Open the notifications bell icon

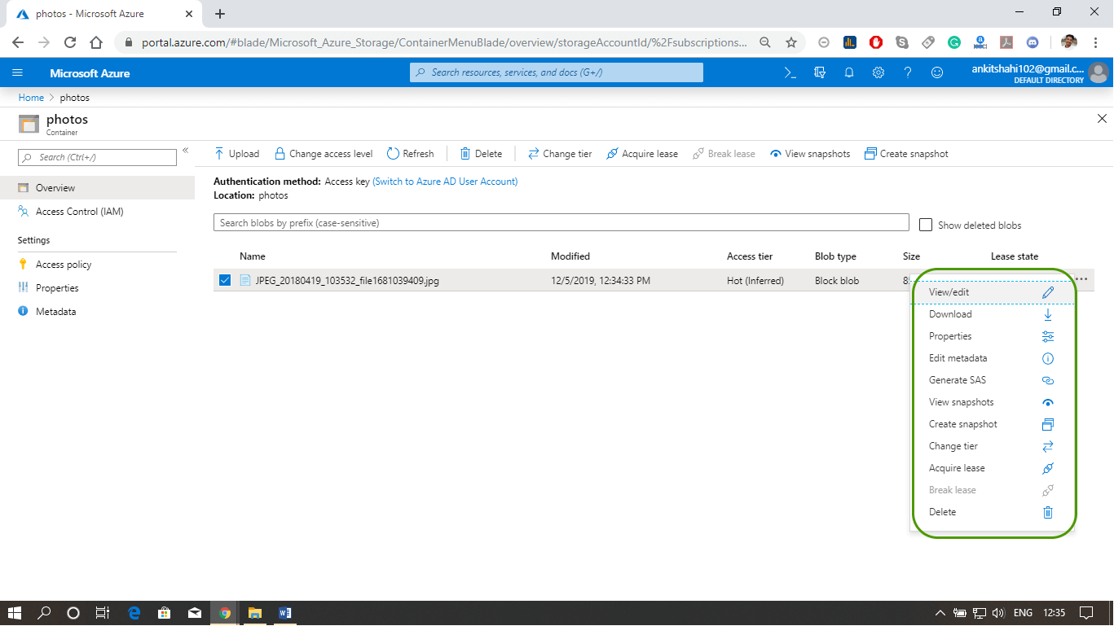[849, 72]
